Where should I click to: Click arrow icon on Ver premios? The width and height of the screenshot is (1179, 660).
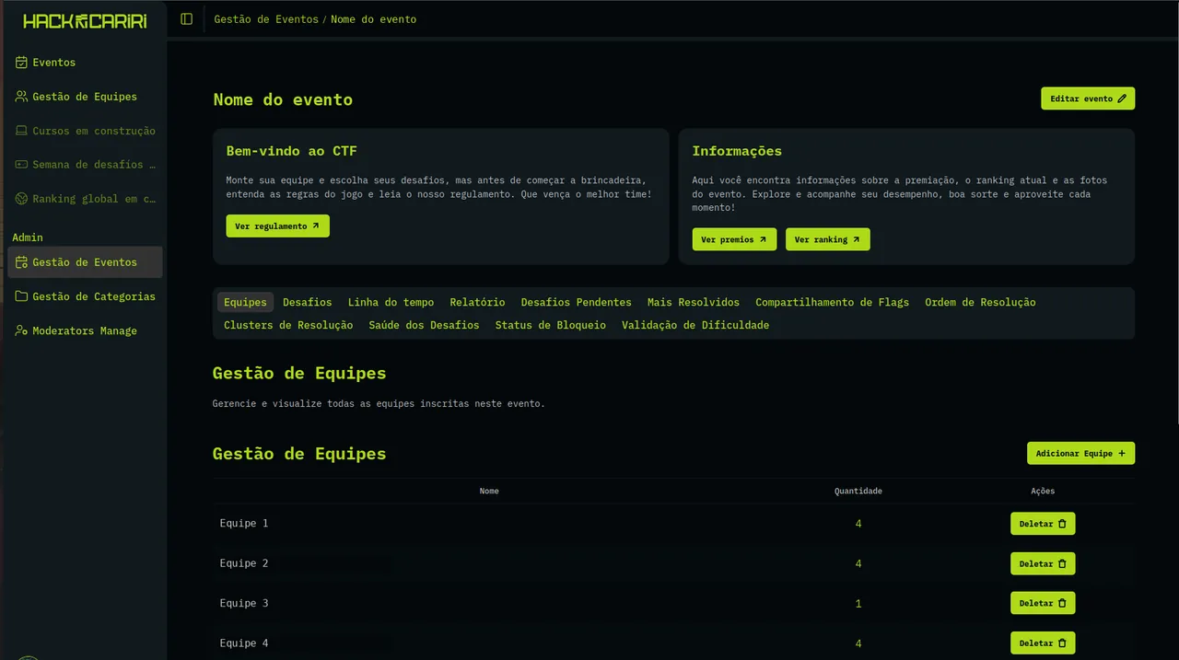pyautogui.click(x=763, y=239)
